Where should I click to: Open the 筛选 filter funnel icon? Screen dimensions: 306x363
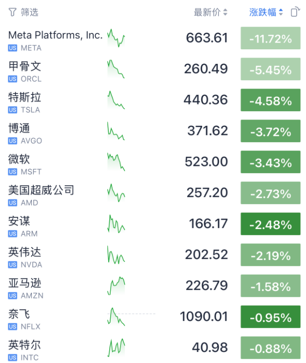(x=13, y=12)
